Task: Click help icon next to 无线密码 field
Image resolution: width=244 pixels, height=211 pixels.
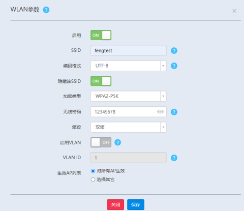Action: 174,112
